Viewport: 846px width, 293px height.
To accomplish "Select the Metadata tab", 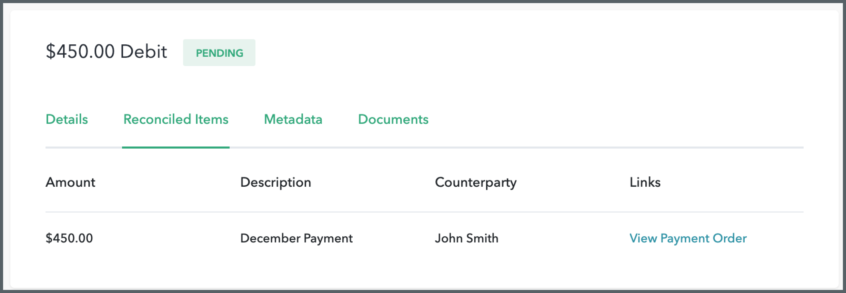I will click(x=293, y=119).
